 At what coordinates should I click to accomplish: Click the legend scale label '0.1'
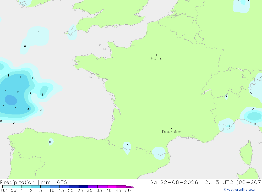point(4,190)
